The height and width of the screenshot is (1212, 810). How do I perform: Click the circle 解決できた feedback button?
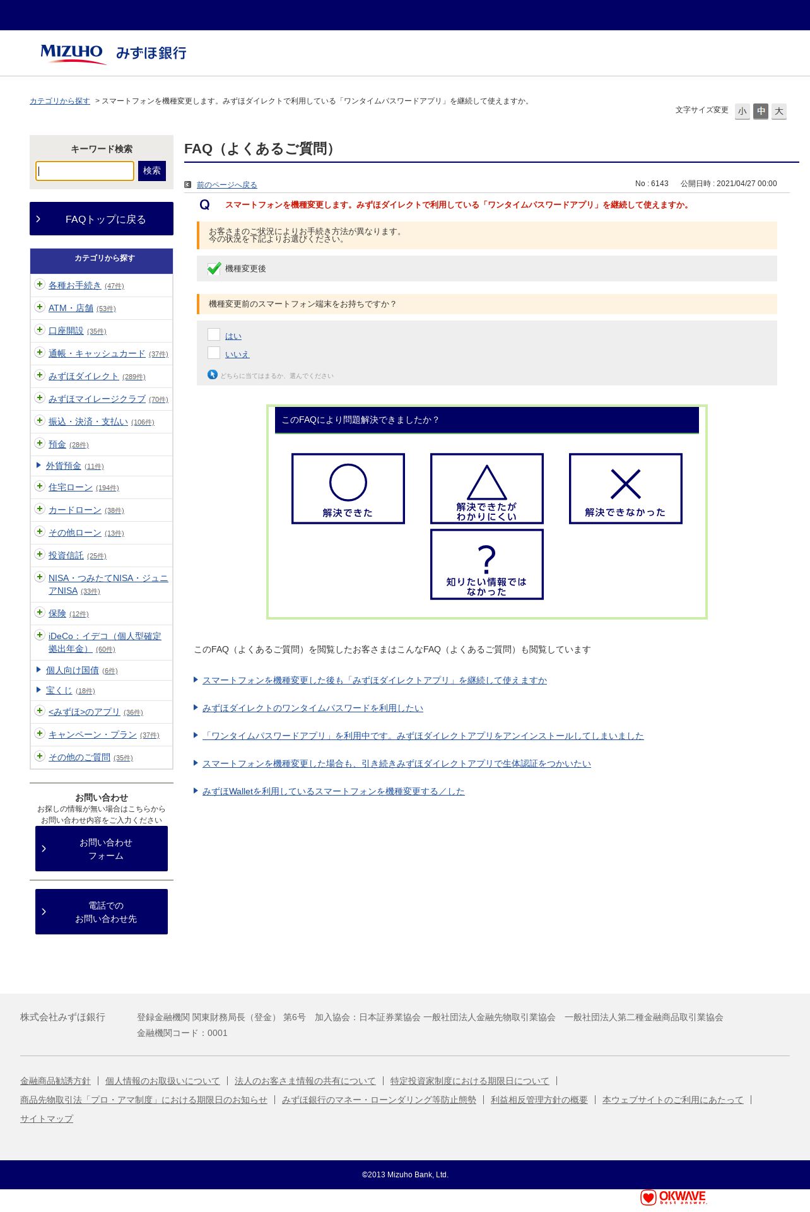click(348, 488)
